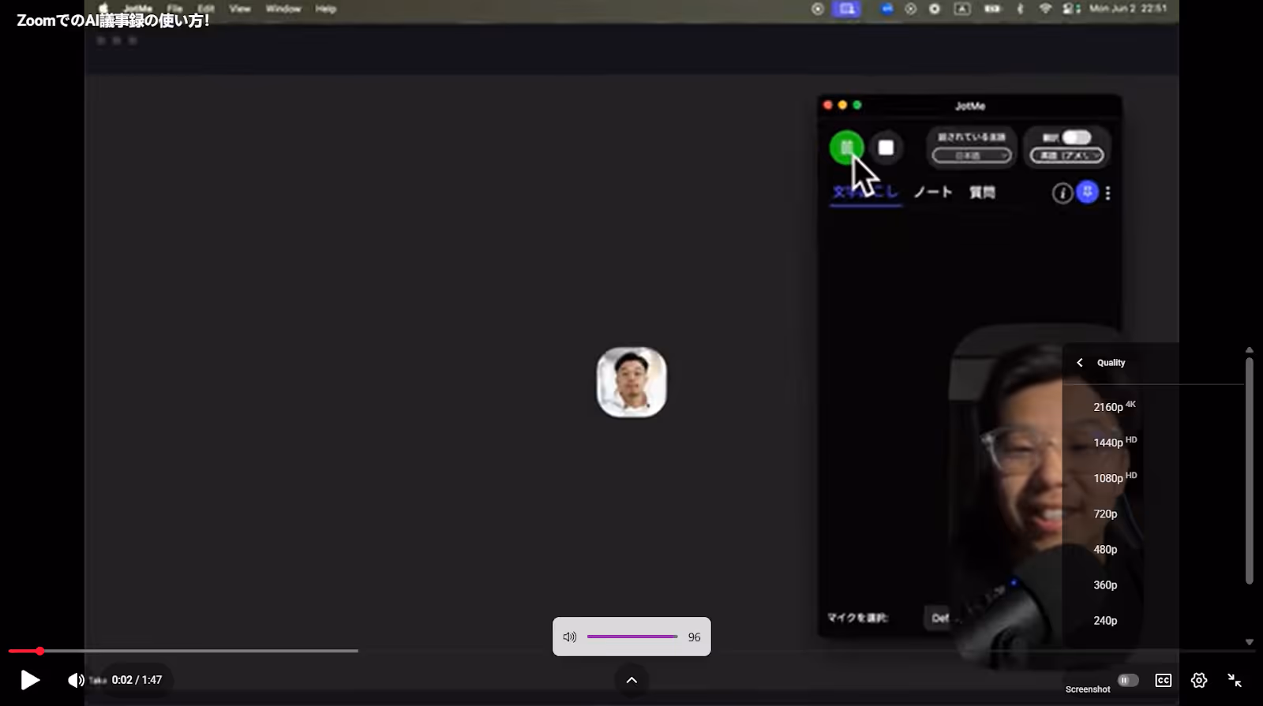Click the profile photo thumbnail in center
Image resolution: width=1263 pixels, height=706 pixels.
click(631, 383)
